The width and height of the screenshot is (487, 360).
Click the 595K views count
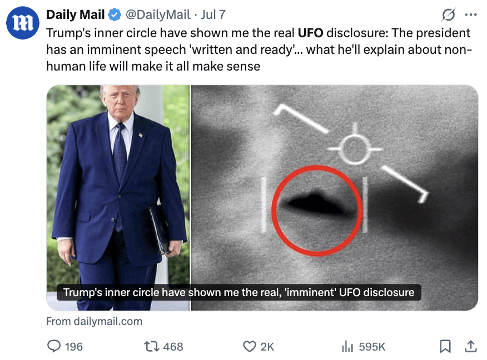point(372,347)
